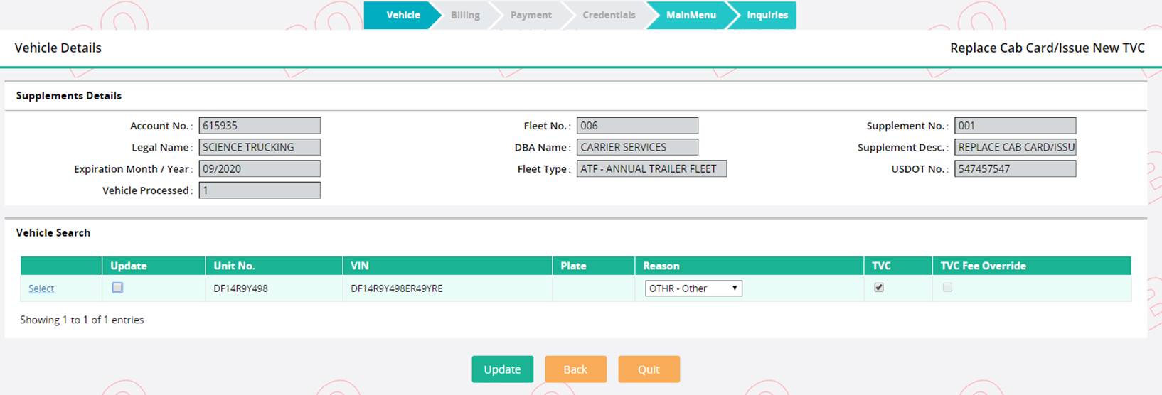Click the Payment step tab

[531, 15]
